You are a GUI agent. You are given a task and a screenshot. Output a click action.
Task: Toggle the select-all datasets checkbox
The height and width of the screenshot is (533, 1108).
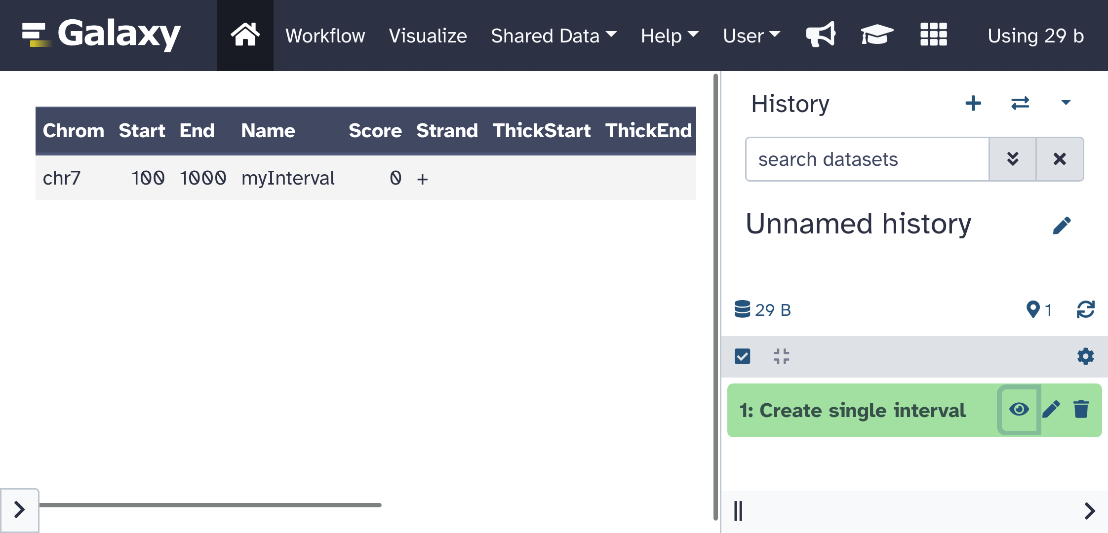[742, 356]
